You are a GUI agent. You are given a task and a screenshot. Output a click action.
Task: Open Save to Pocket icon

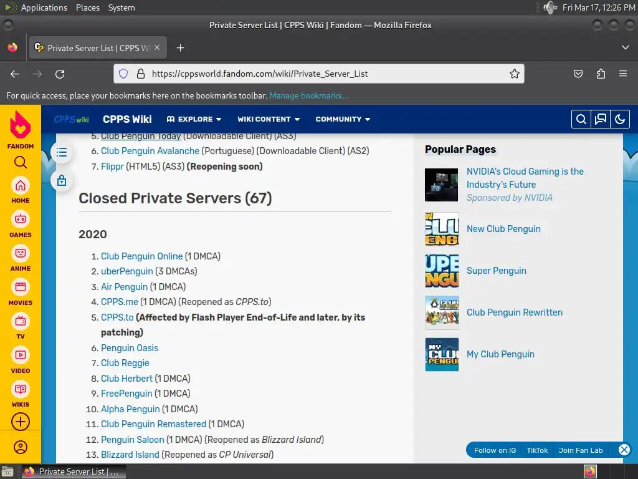coord(578,74)
